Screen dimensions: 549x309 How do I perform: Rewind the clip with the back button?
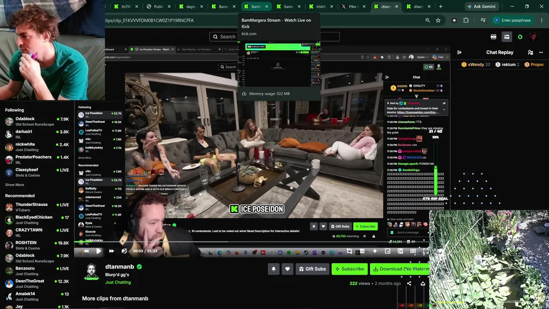pos(86,251)
